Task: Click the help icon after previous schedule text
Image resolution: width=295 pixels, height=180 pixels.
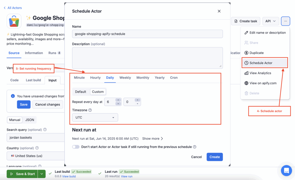Action: [195, 147]
